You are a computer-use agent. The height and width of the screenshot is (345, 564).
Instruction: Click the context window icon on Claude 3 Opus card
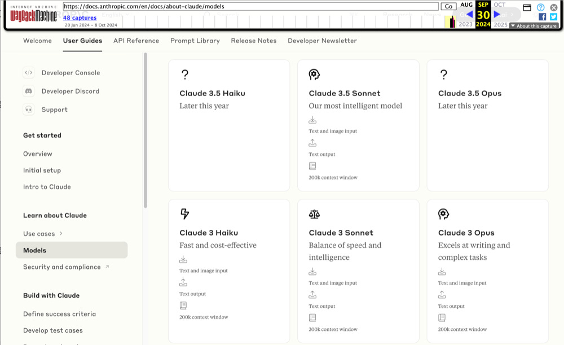point(442,318)
